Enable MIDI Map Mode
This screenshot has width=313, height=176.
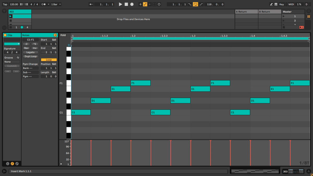291,4
